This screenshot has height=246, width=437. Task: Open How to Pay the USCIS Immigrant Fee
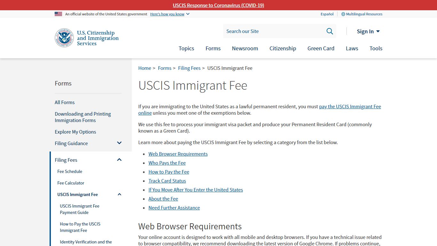80,227
